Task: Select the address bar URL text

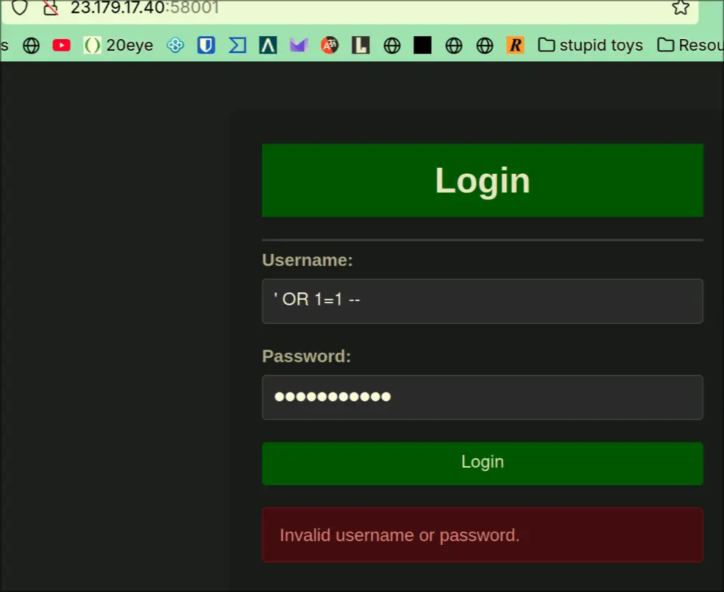Action: [x=144, y=8]
